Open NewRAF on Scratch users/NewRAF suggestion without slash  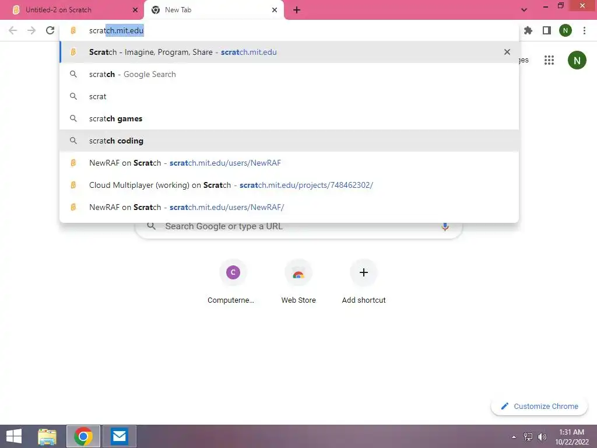(289, 163)
